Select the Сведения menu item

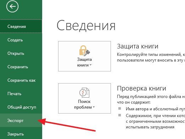(x=21, y=26)
